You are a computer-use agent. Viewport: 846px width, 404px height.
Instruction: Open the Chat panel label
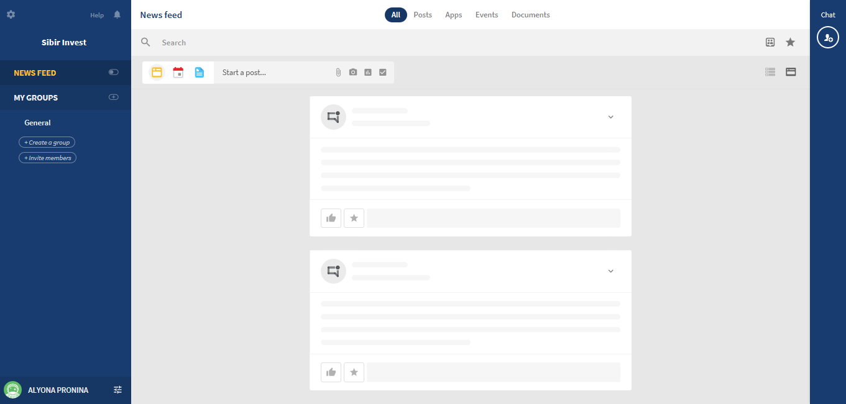(x=828, y=15)
